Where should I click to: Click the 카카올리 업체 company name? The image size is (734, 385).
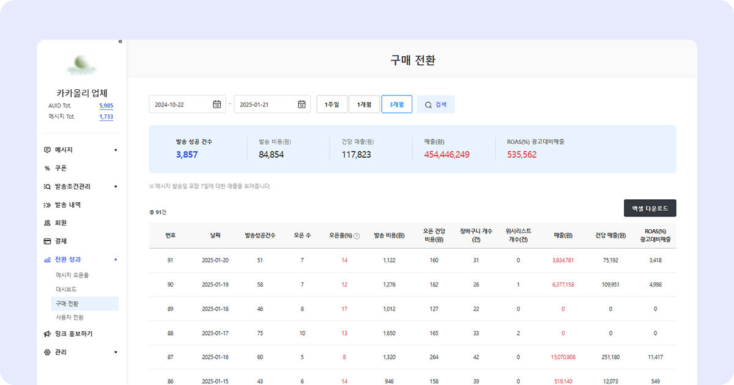tap(82, 93)
